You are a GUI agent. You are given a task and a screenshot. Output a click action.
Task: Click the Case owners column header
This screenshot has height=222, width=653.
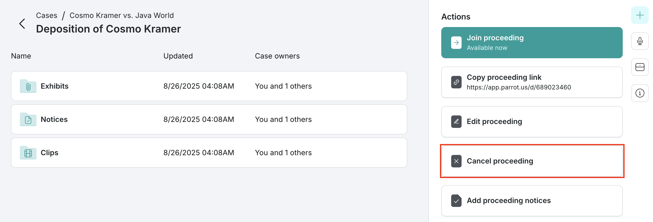pyautogui.click(x=277, y=56)
